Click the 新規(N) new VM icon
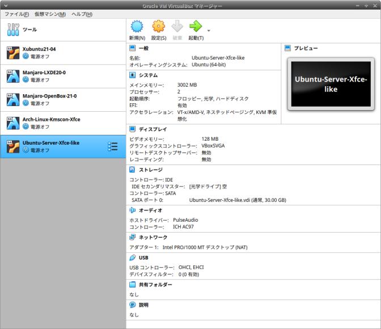 [x=137, y=26]
